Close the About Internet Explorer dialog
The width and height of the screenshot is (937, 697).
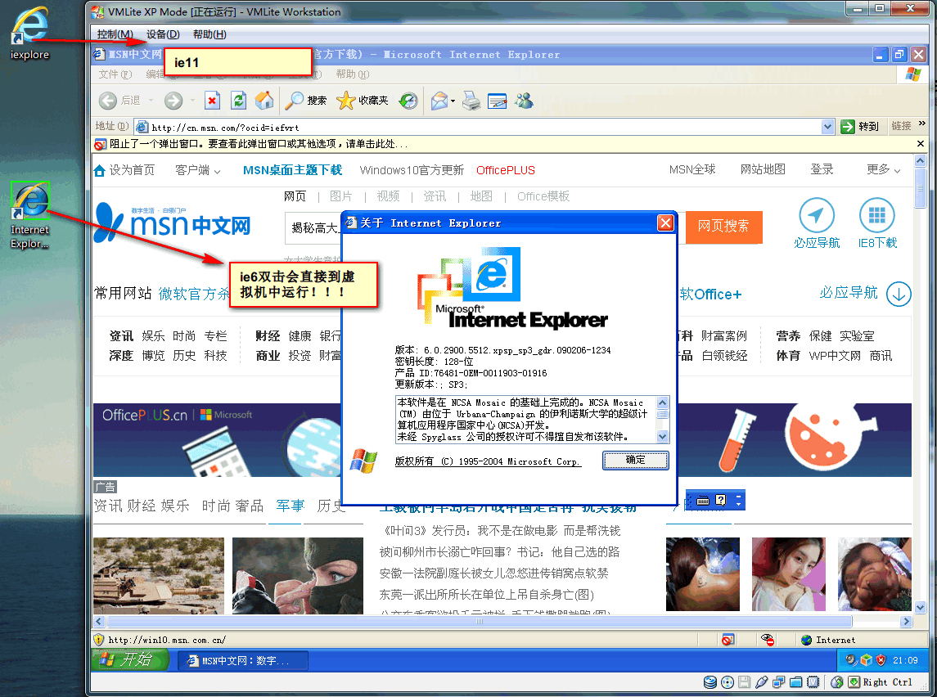pyautogui.click(x=665, y=223)
